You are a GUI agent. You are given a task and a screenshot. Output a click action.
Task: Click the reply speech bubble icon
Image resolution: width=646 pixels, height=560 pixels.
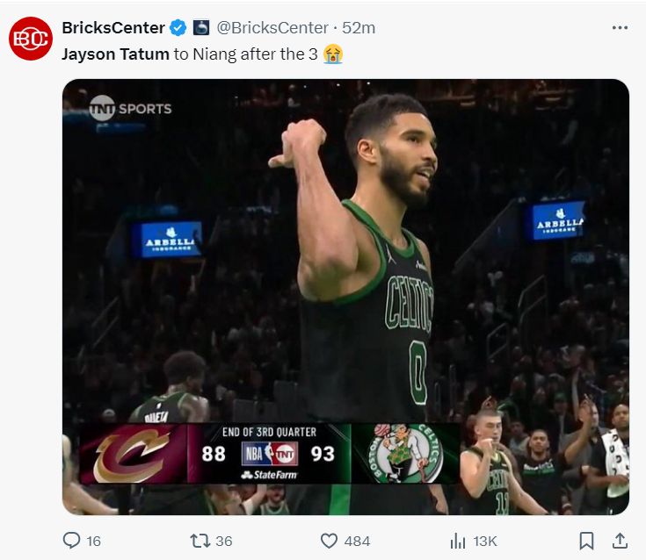point(72,541)
